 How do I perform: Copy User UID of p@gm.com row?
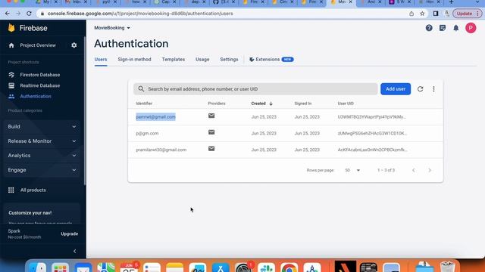click(x=372, y=134)
